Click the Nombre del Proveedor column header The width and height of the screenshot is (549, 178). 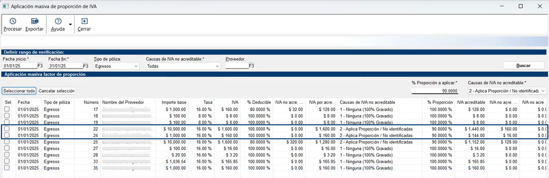click(123, 102)
